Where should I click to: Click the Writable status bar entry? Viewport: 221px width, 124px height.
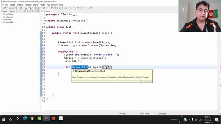coord(123,114)
